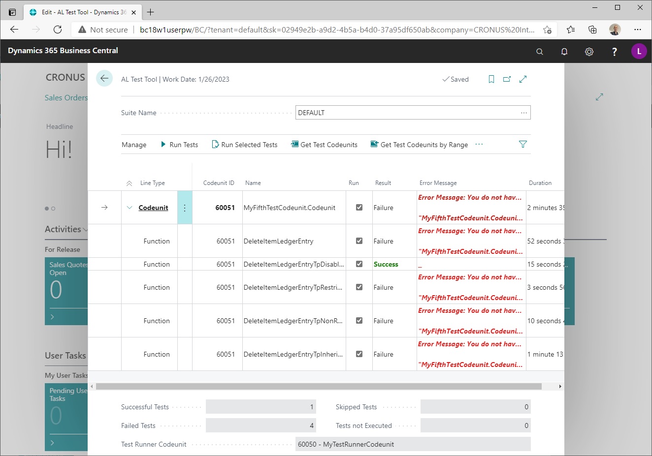Click the Error Message column header
This screenshot has height=456, width=652.
[438, 183]
